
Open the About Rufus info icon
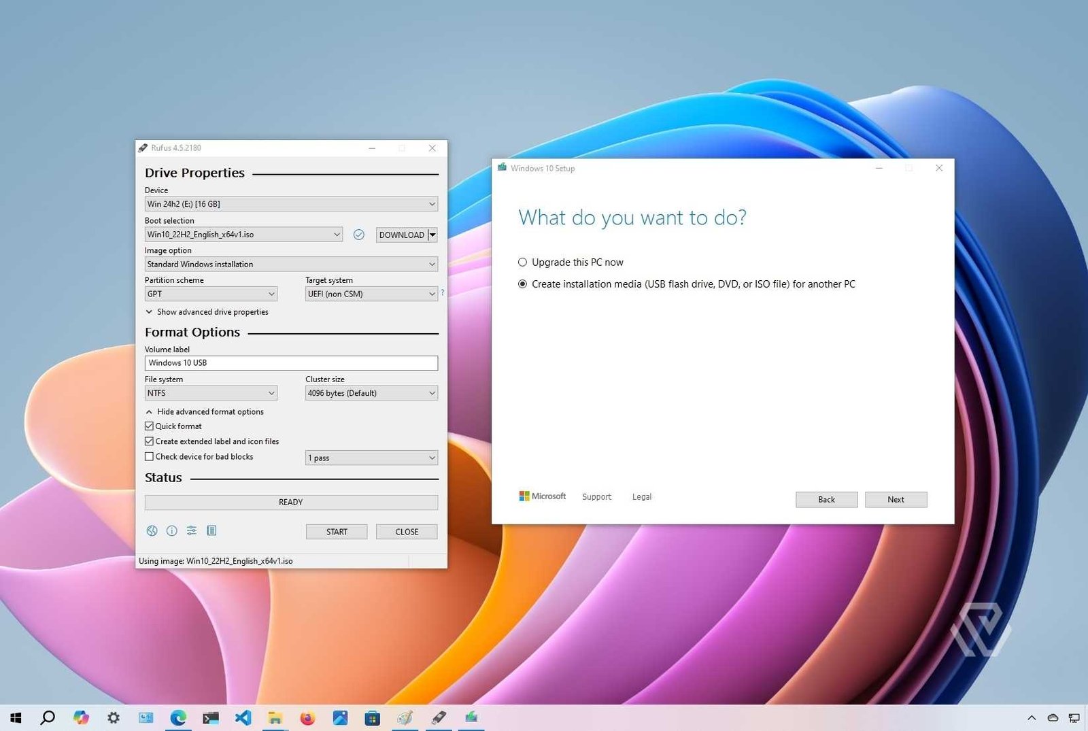click(x=172, y=530)
